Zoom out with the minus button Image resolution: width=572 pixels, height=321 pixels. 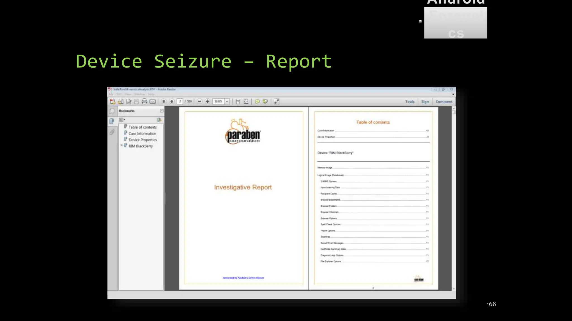199,101
